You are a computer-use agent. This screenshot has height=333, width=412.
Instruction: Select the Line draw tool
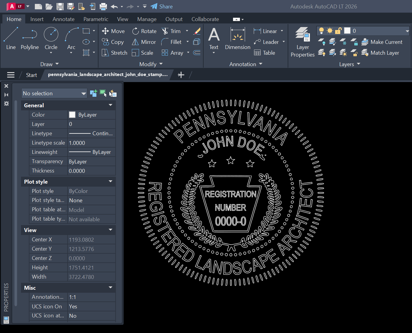coord(11,38)
